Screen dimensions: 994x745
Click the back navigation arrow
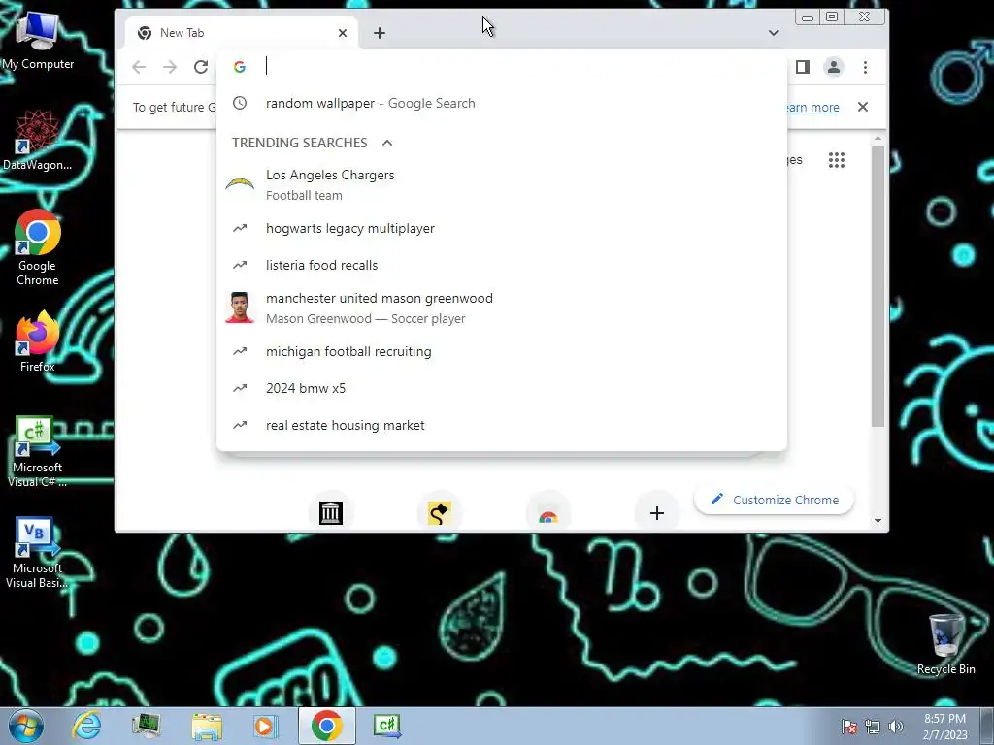point(139,67)
